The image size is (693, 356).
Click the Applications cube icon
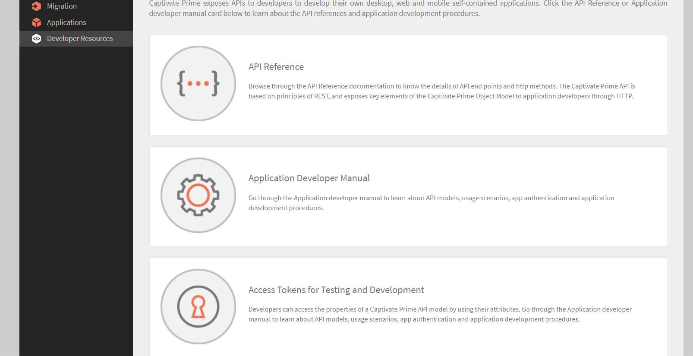tap(36, 22)
